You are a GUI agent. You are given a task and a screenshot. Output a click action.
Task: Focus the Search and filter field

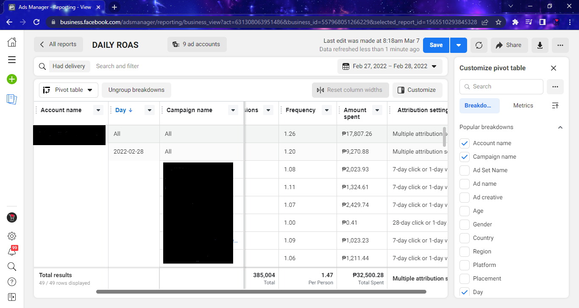point(212,66)
